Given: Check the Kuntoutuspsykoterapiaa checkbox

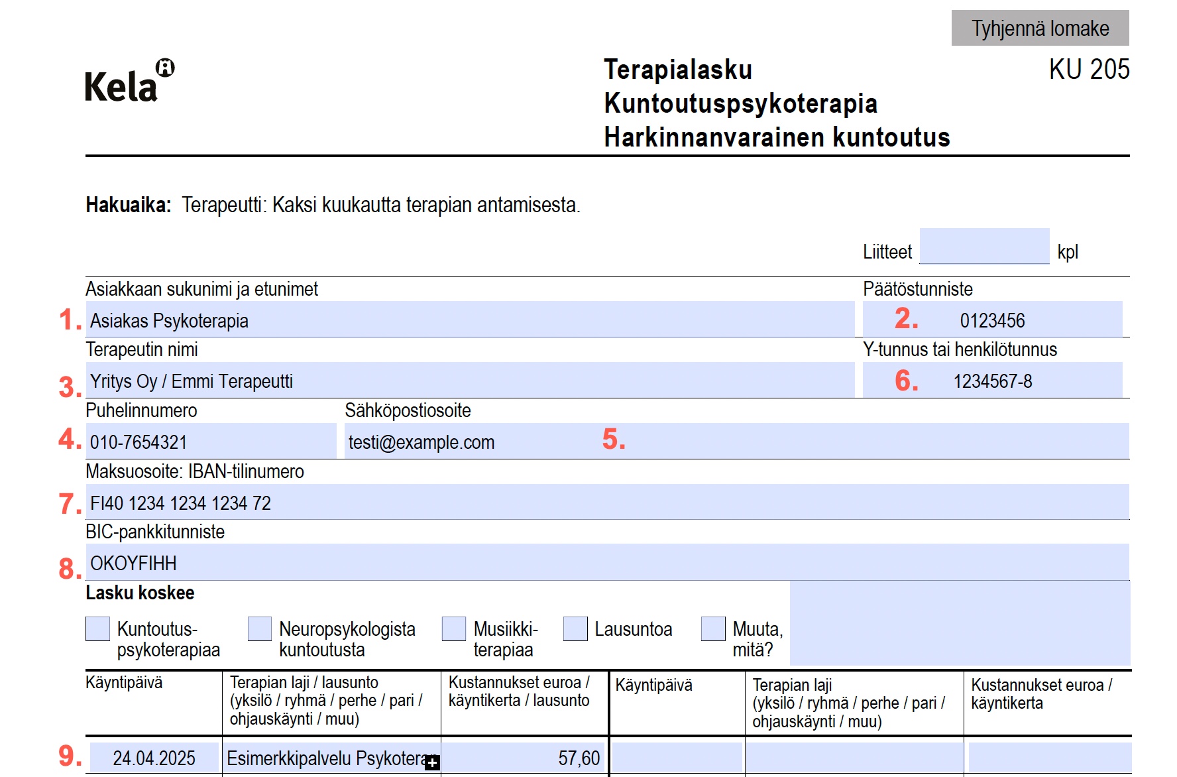Looking at the screenshot, I should [x=97, y=628].
